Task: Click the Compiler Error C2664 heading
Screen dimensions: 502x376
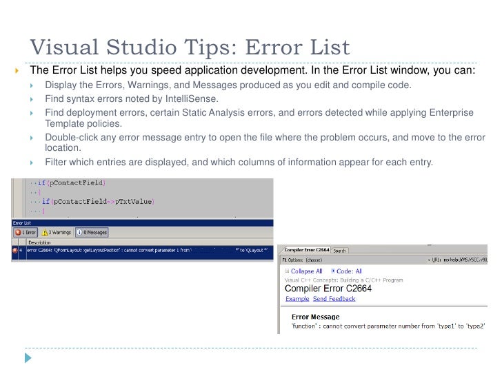Action: pyautogui.click(x=328, y=289)
